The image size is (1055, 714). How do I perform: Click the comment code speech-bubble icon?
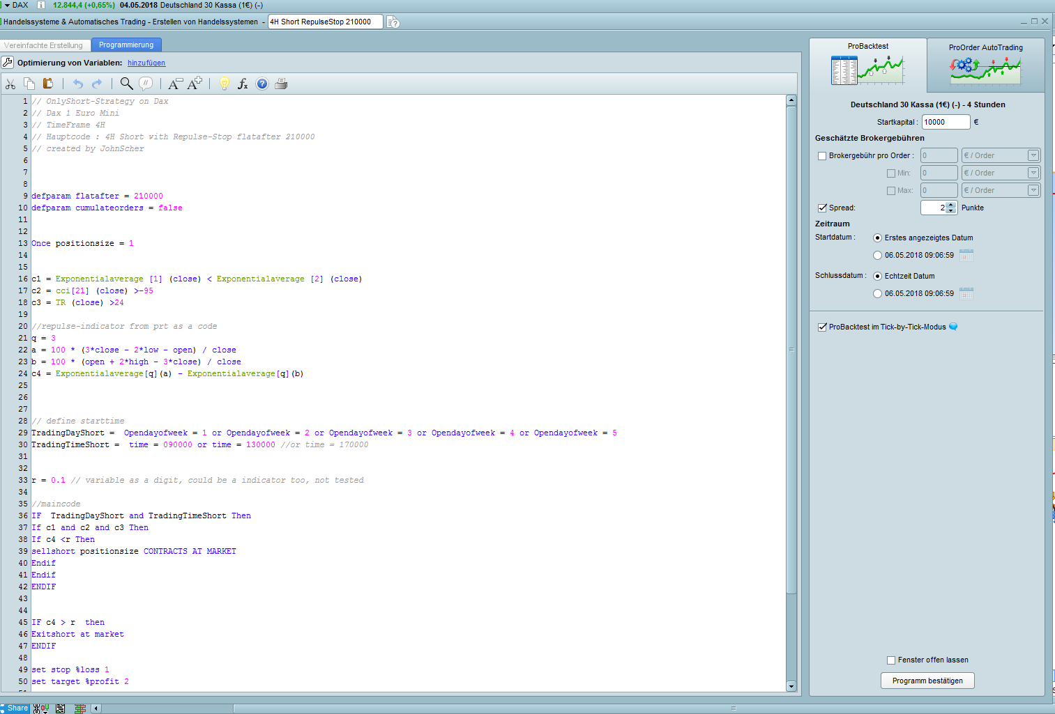pyautogui.click(x=146, y=84)
